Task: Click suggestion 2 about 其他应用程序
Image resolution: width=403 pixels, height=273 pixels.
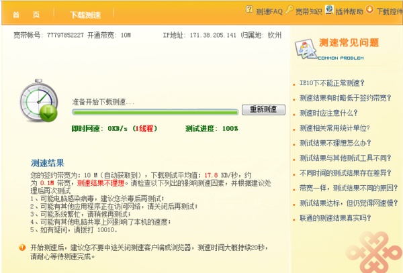Action: pyautogui.click(x=114, y=207)
